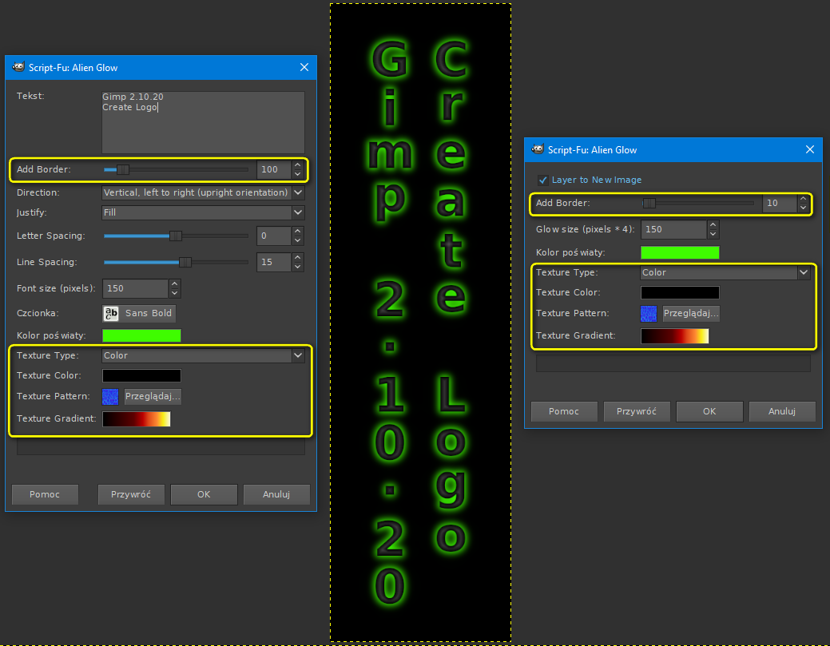Confirm with OK in right dialog

click(709, 411)
